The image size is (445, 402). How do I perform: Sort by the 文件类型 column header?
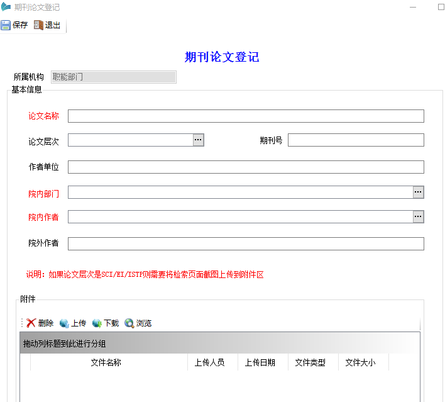(x=313, y=362)
